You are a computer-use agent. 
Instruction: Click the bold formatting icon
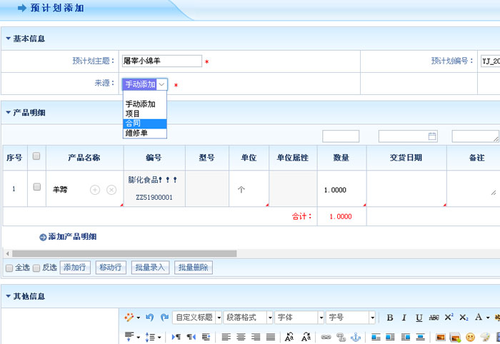[x=390, y=318]
